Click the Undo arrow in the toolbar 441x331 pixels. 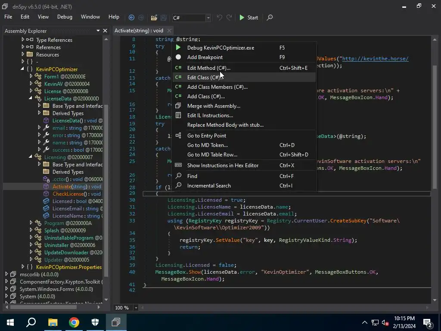[x=220, y=18]
